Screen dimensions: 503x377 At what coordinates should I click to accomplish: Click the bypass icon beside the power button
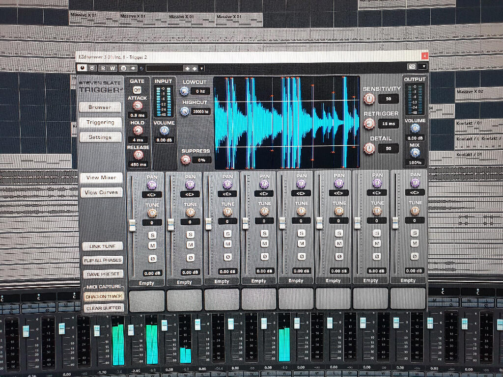pyautogui.click(x=92, y=68)
